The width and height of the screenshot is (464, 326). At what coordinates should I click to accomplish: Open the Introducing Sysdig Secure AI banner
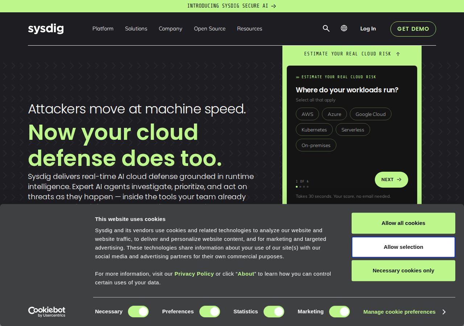click(232, 6)
